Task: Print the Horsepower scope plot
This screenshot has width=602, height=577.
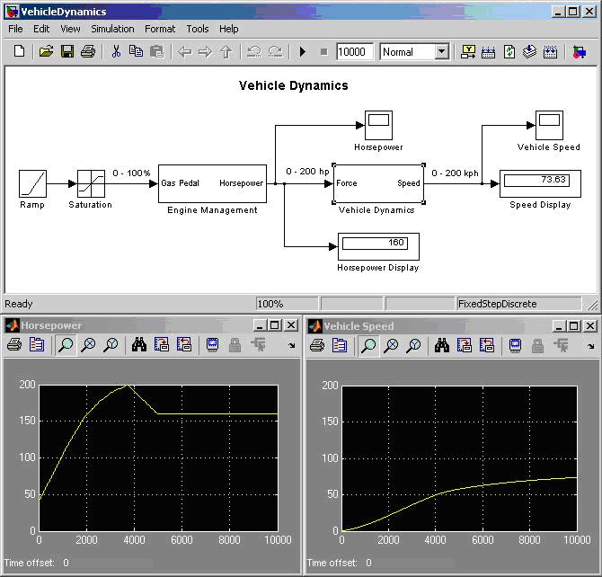Action: [x=14, y=344]
